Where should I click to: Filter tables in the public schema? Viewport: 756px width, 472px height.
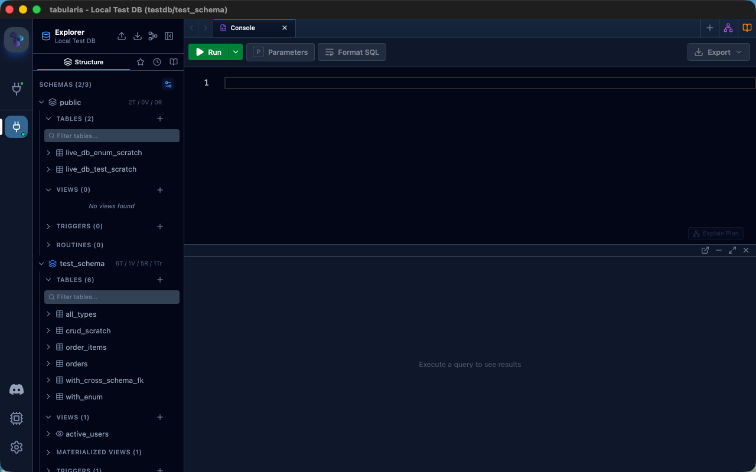112,136
